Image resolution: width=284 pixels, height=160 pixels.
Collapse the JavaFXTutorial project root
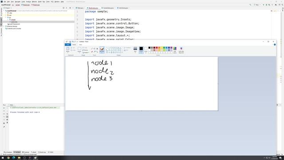[x=4, y=11]
